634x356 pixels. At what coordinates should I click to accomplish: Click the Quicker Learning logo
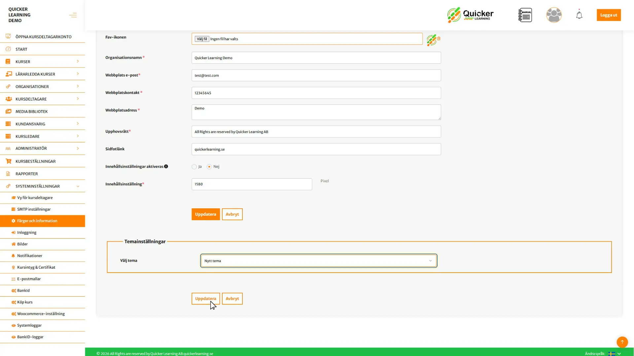click(x=470, y=15)
